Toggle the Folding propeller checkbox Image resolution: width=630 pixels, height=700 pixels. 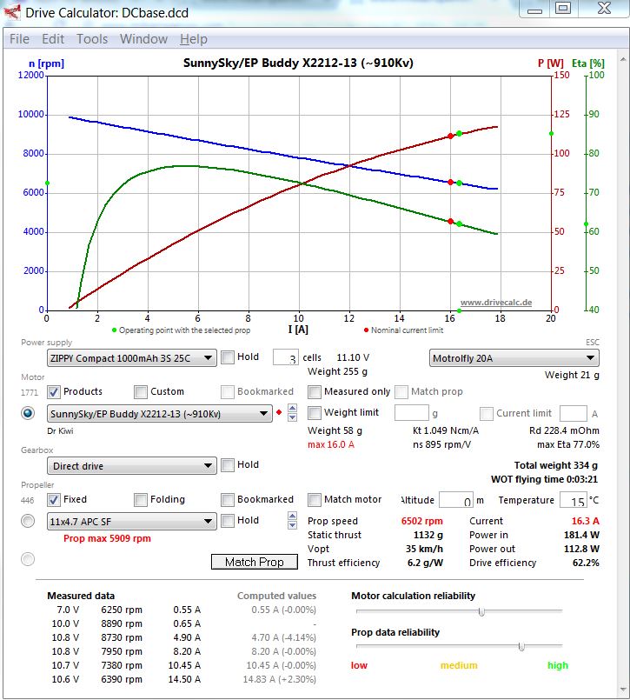tap(141, 500)
